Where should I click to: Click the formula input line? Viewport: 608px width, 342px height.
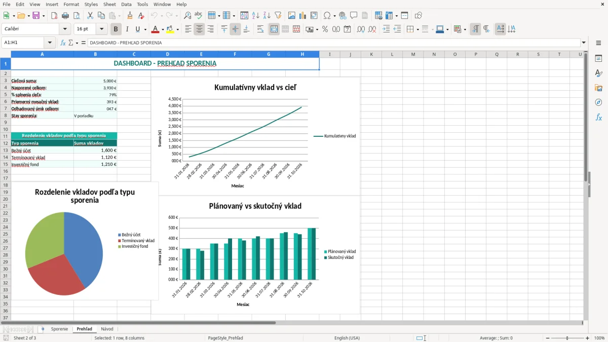pos(334,43)
